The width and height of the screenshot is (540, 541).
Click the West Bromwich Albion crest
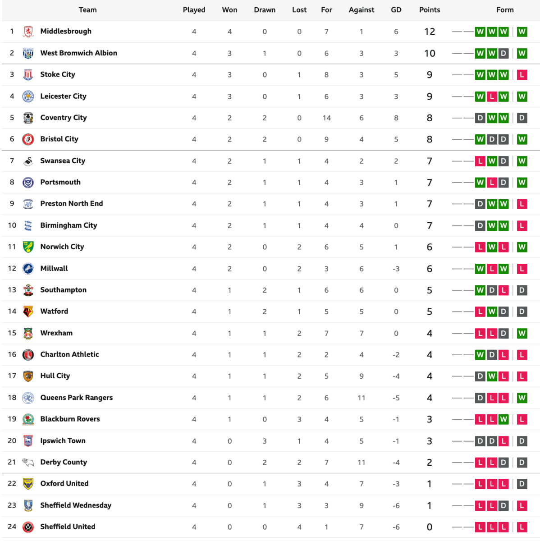coord(28,53)
